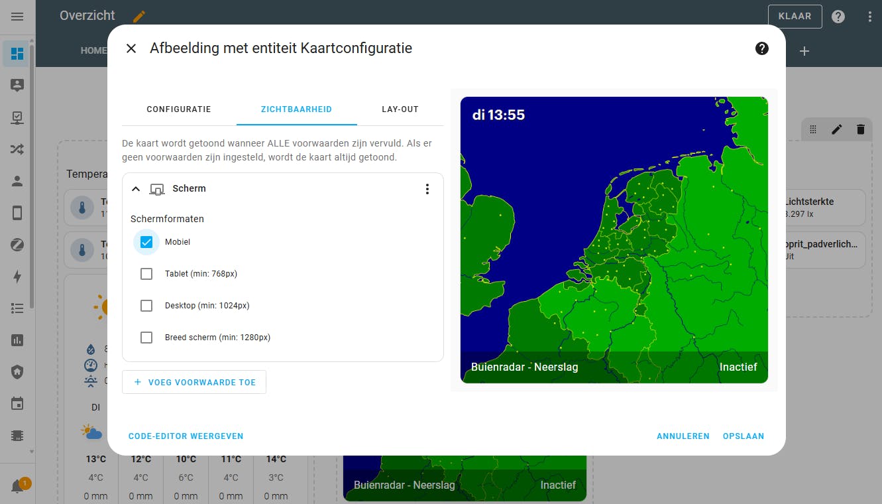The width and height of the screenshot is (882, 504).
Task: Delete section with the trash icon
Action: (x=861, y=129)
